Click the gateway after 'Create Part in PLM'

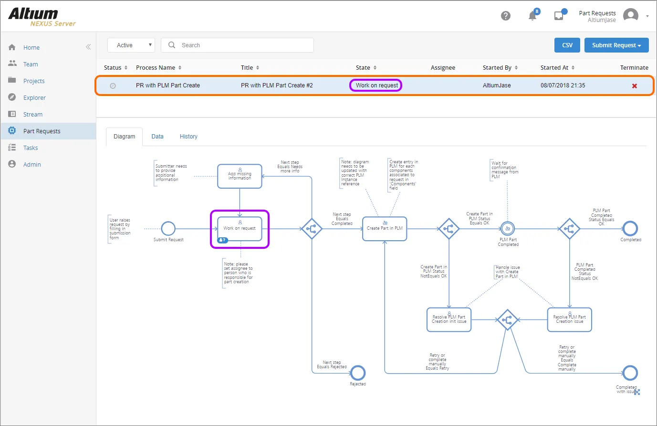point(448,229)
